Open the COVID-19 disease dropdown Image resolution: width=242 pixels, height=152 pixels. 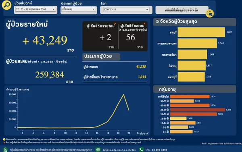(126, 9)
